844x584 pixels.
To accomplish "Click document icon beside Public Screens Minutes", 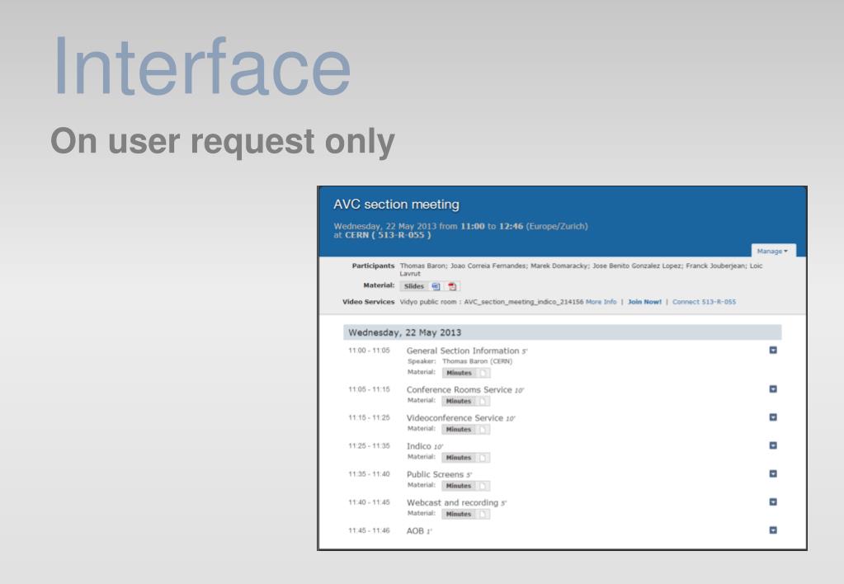I will (x=483, y=486).
